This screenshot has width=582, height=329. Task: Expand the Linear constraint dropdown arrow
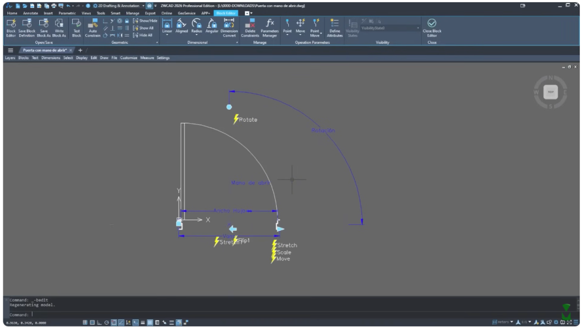click(x=167, y=35)
